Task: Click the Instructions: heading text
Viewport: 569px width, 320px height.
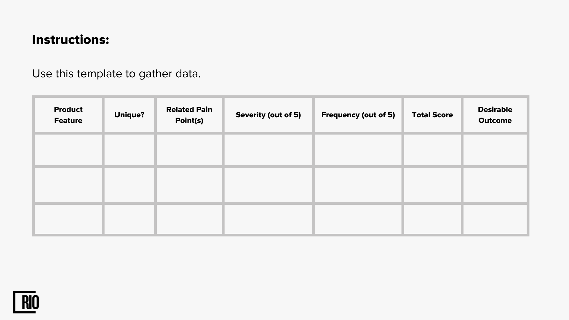Action: [x=71, y=40]
